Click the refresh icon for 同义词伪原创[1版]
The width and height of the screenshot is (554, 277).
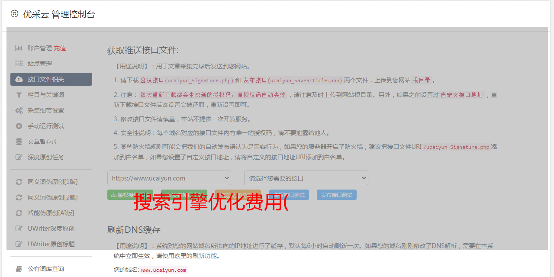pos(19,182)
